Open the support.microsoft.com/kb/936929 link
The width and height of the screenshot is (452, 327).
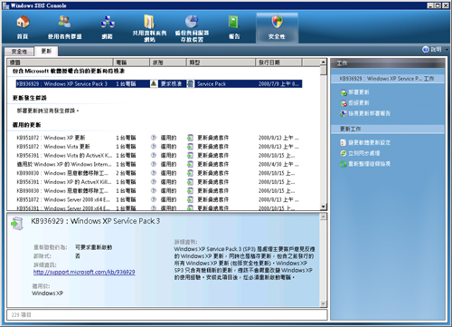point(84,272)
